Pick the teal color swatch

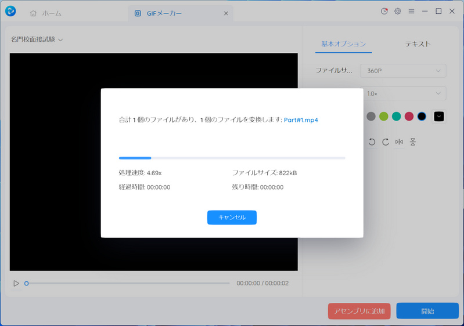pyautogui.click(x=396, y=116)
